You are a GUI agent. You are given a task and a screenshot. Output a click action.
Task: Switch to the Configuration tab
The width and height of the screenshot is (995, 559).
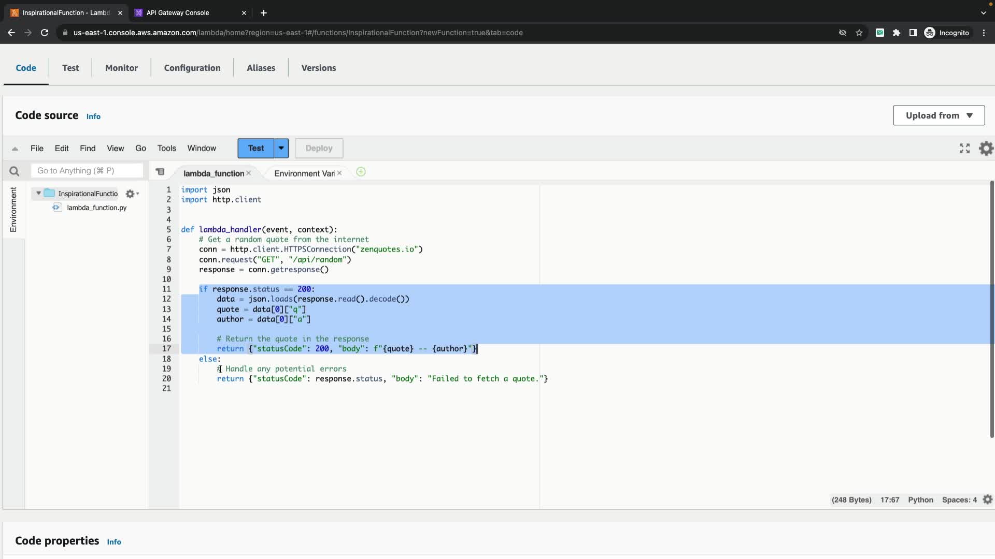192,68
